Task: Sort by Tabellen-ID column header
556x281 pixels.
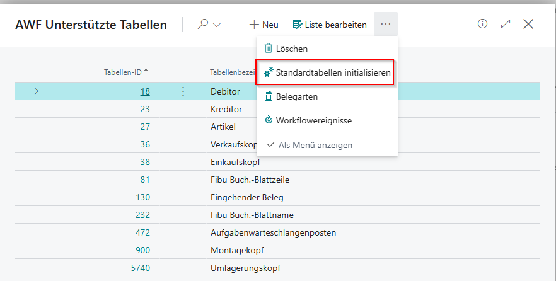Action: 126,72
